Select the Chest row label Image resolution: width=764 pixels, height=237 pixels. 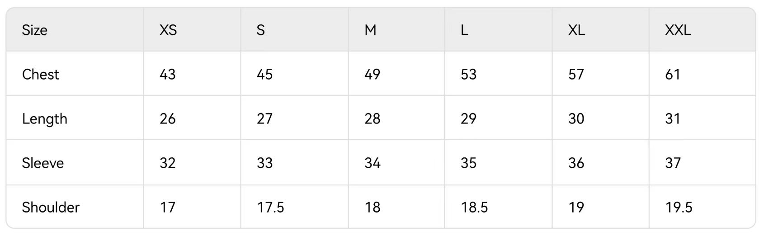pyautogui.click(x=41, y=74)
